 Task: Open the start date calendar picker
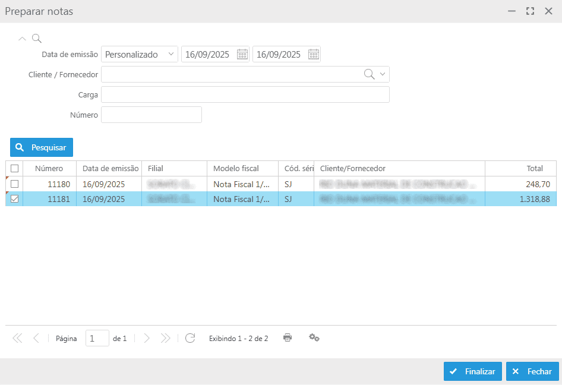pyautogui.click(x=242, y=55)
